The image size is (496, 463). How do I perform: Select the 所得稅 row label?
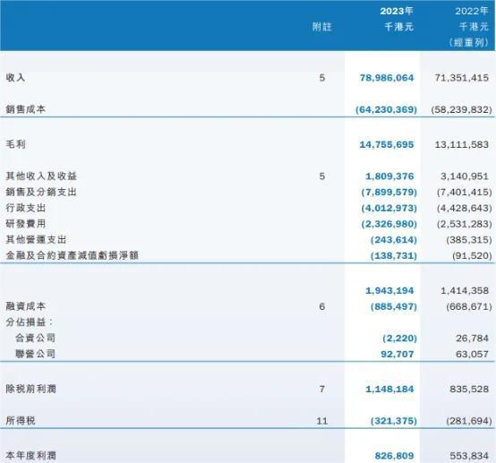pos(21,421)
